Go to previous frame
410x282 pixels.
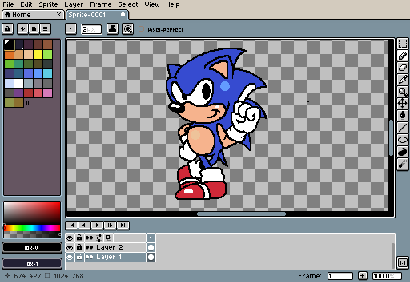tap(84, 225)
